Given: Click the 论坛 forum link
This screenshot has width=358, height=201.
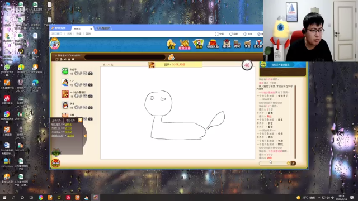Looking at the screenshot, I should (69, 33).
